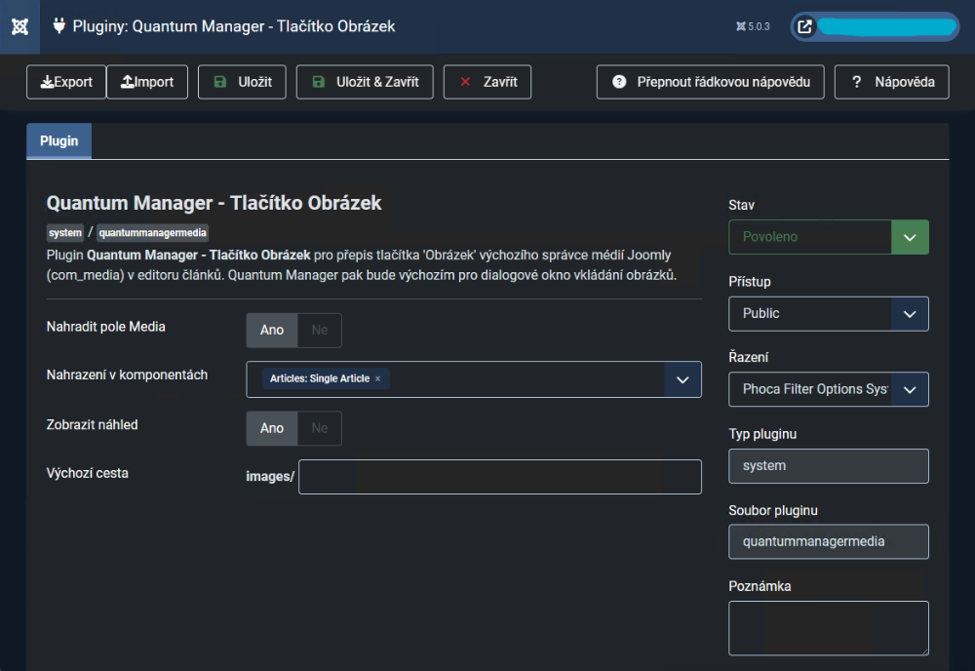Viewport: 975px width, 671px height.
Task: Open the Stav status dropdown
Action: pos(828,237)
